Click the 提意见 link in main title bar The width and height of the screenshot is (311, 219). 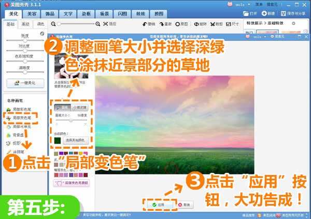tap(272, 4)
